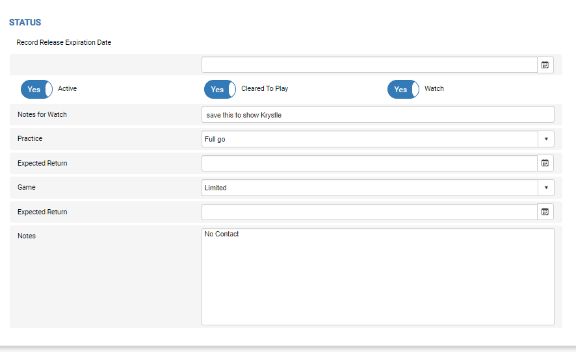Image resolution: width=576 pixels, height=352 pixels.
Task: Click inside the Notes text area
Action: click(378, 276)
